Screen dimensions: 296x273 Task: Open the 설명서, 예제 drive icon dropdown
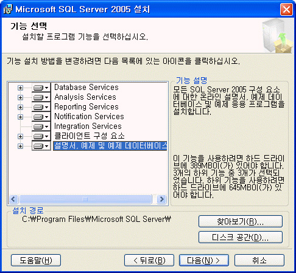click(x=41, y=146)
